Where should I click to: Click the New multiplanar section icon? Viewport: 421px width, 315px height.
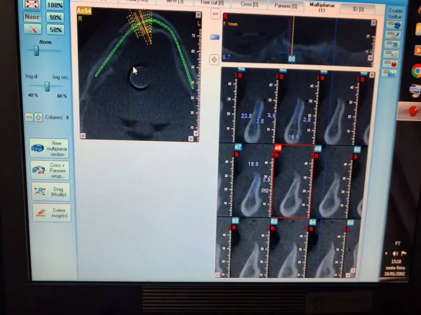click(37, 148)
